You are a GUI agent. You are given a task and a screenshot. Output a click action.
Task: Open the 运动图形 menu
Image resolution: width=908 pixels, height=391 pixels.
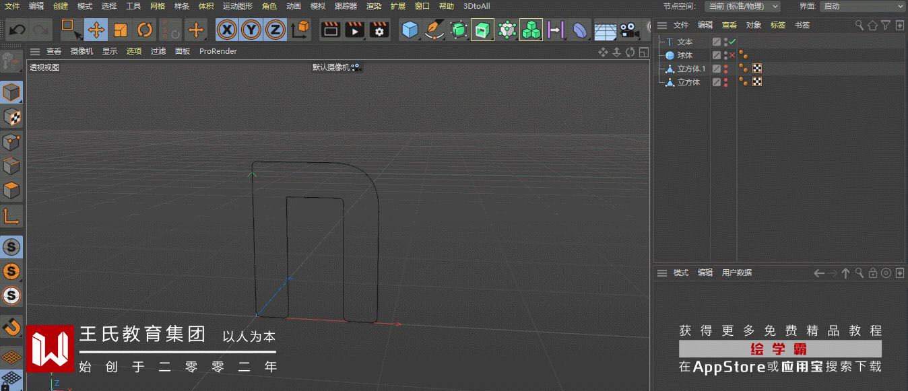(238, 6)
